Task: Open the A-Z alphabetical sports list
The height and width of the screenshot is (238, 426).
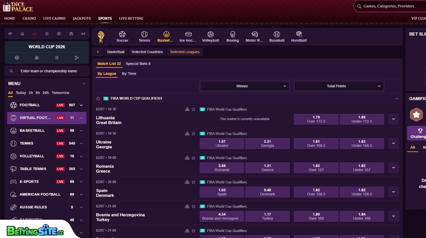Action: click(83, 34)
